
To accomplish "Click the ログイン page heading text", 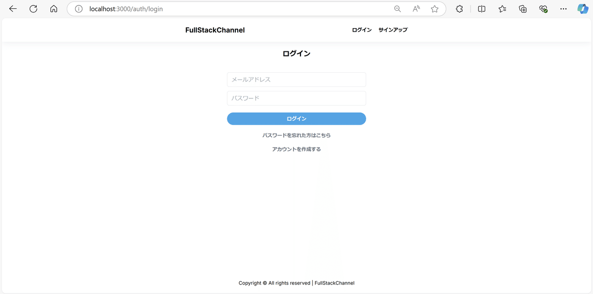I will coord(296,54).
